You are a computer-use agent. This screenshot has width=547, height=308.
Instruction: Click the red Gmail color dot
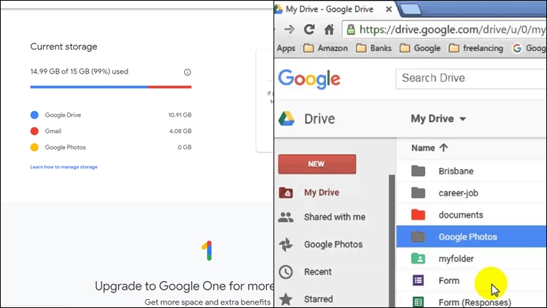coord(34,131)
